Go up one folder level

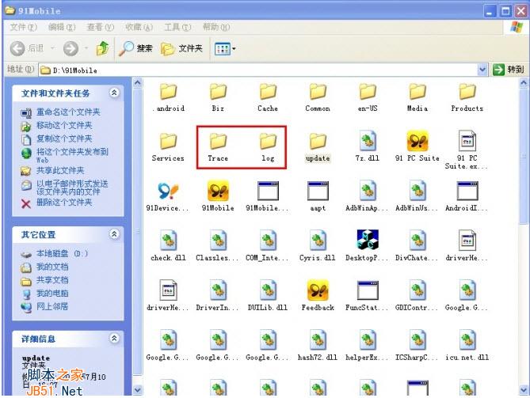point(102,48)
